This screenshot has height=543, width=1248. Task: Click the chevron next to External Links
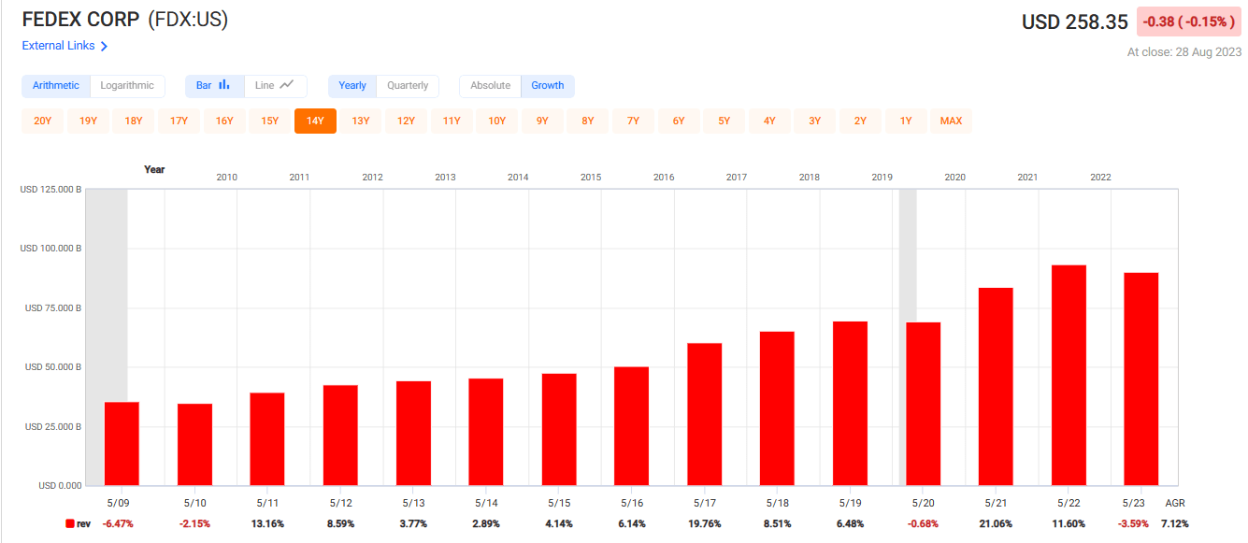click(106, 45)
